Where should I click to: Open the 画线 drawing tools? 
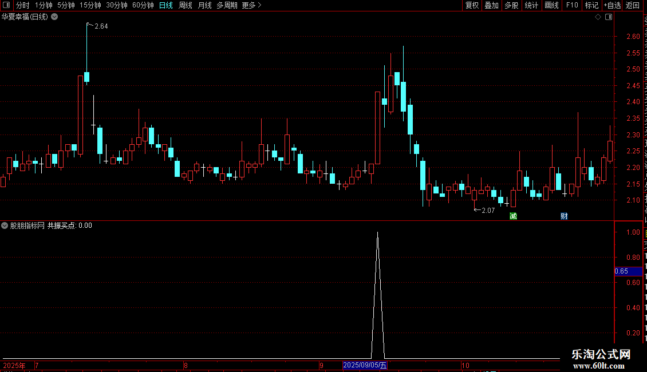551,5
